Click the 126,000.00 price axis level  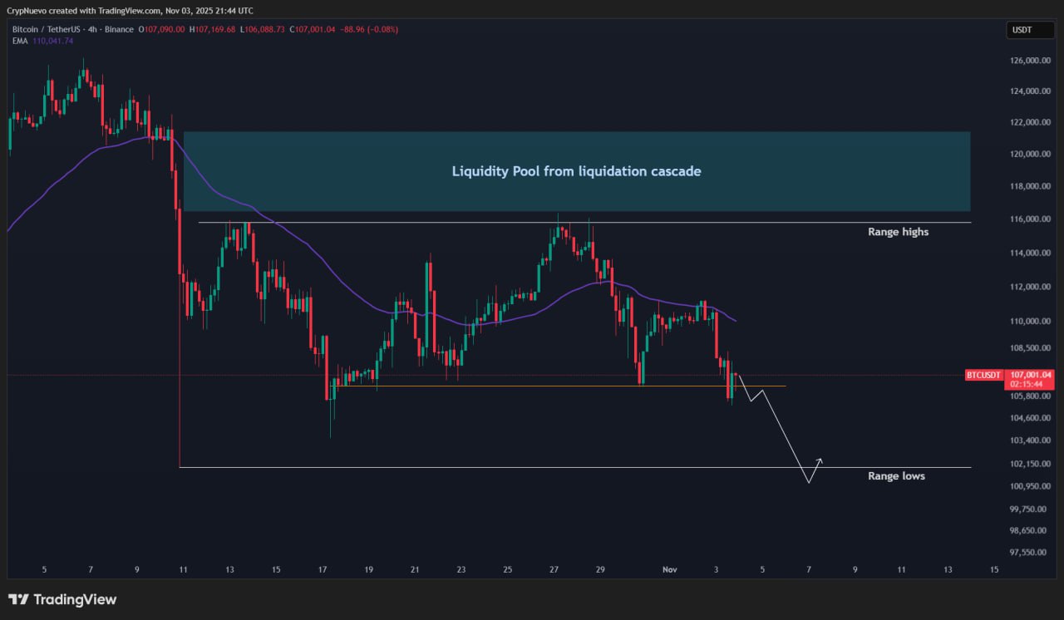[x=1030, y=61]
